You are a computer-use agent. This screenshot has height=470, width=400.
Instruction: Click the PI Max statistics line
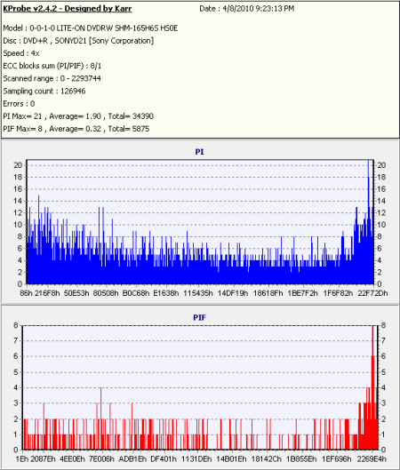78,116
